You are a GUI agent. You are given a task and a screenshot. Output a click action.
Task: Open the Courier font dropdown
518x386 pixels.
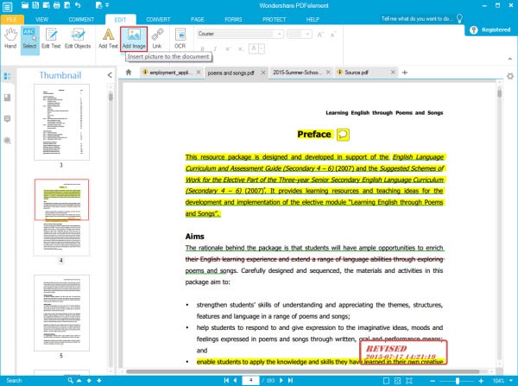point(240,34)
